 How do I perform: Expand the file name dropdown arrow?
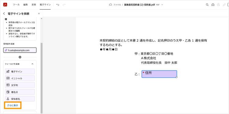(162, 5)
